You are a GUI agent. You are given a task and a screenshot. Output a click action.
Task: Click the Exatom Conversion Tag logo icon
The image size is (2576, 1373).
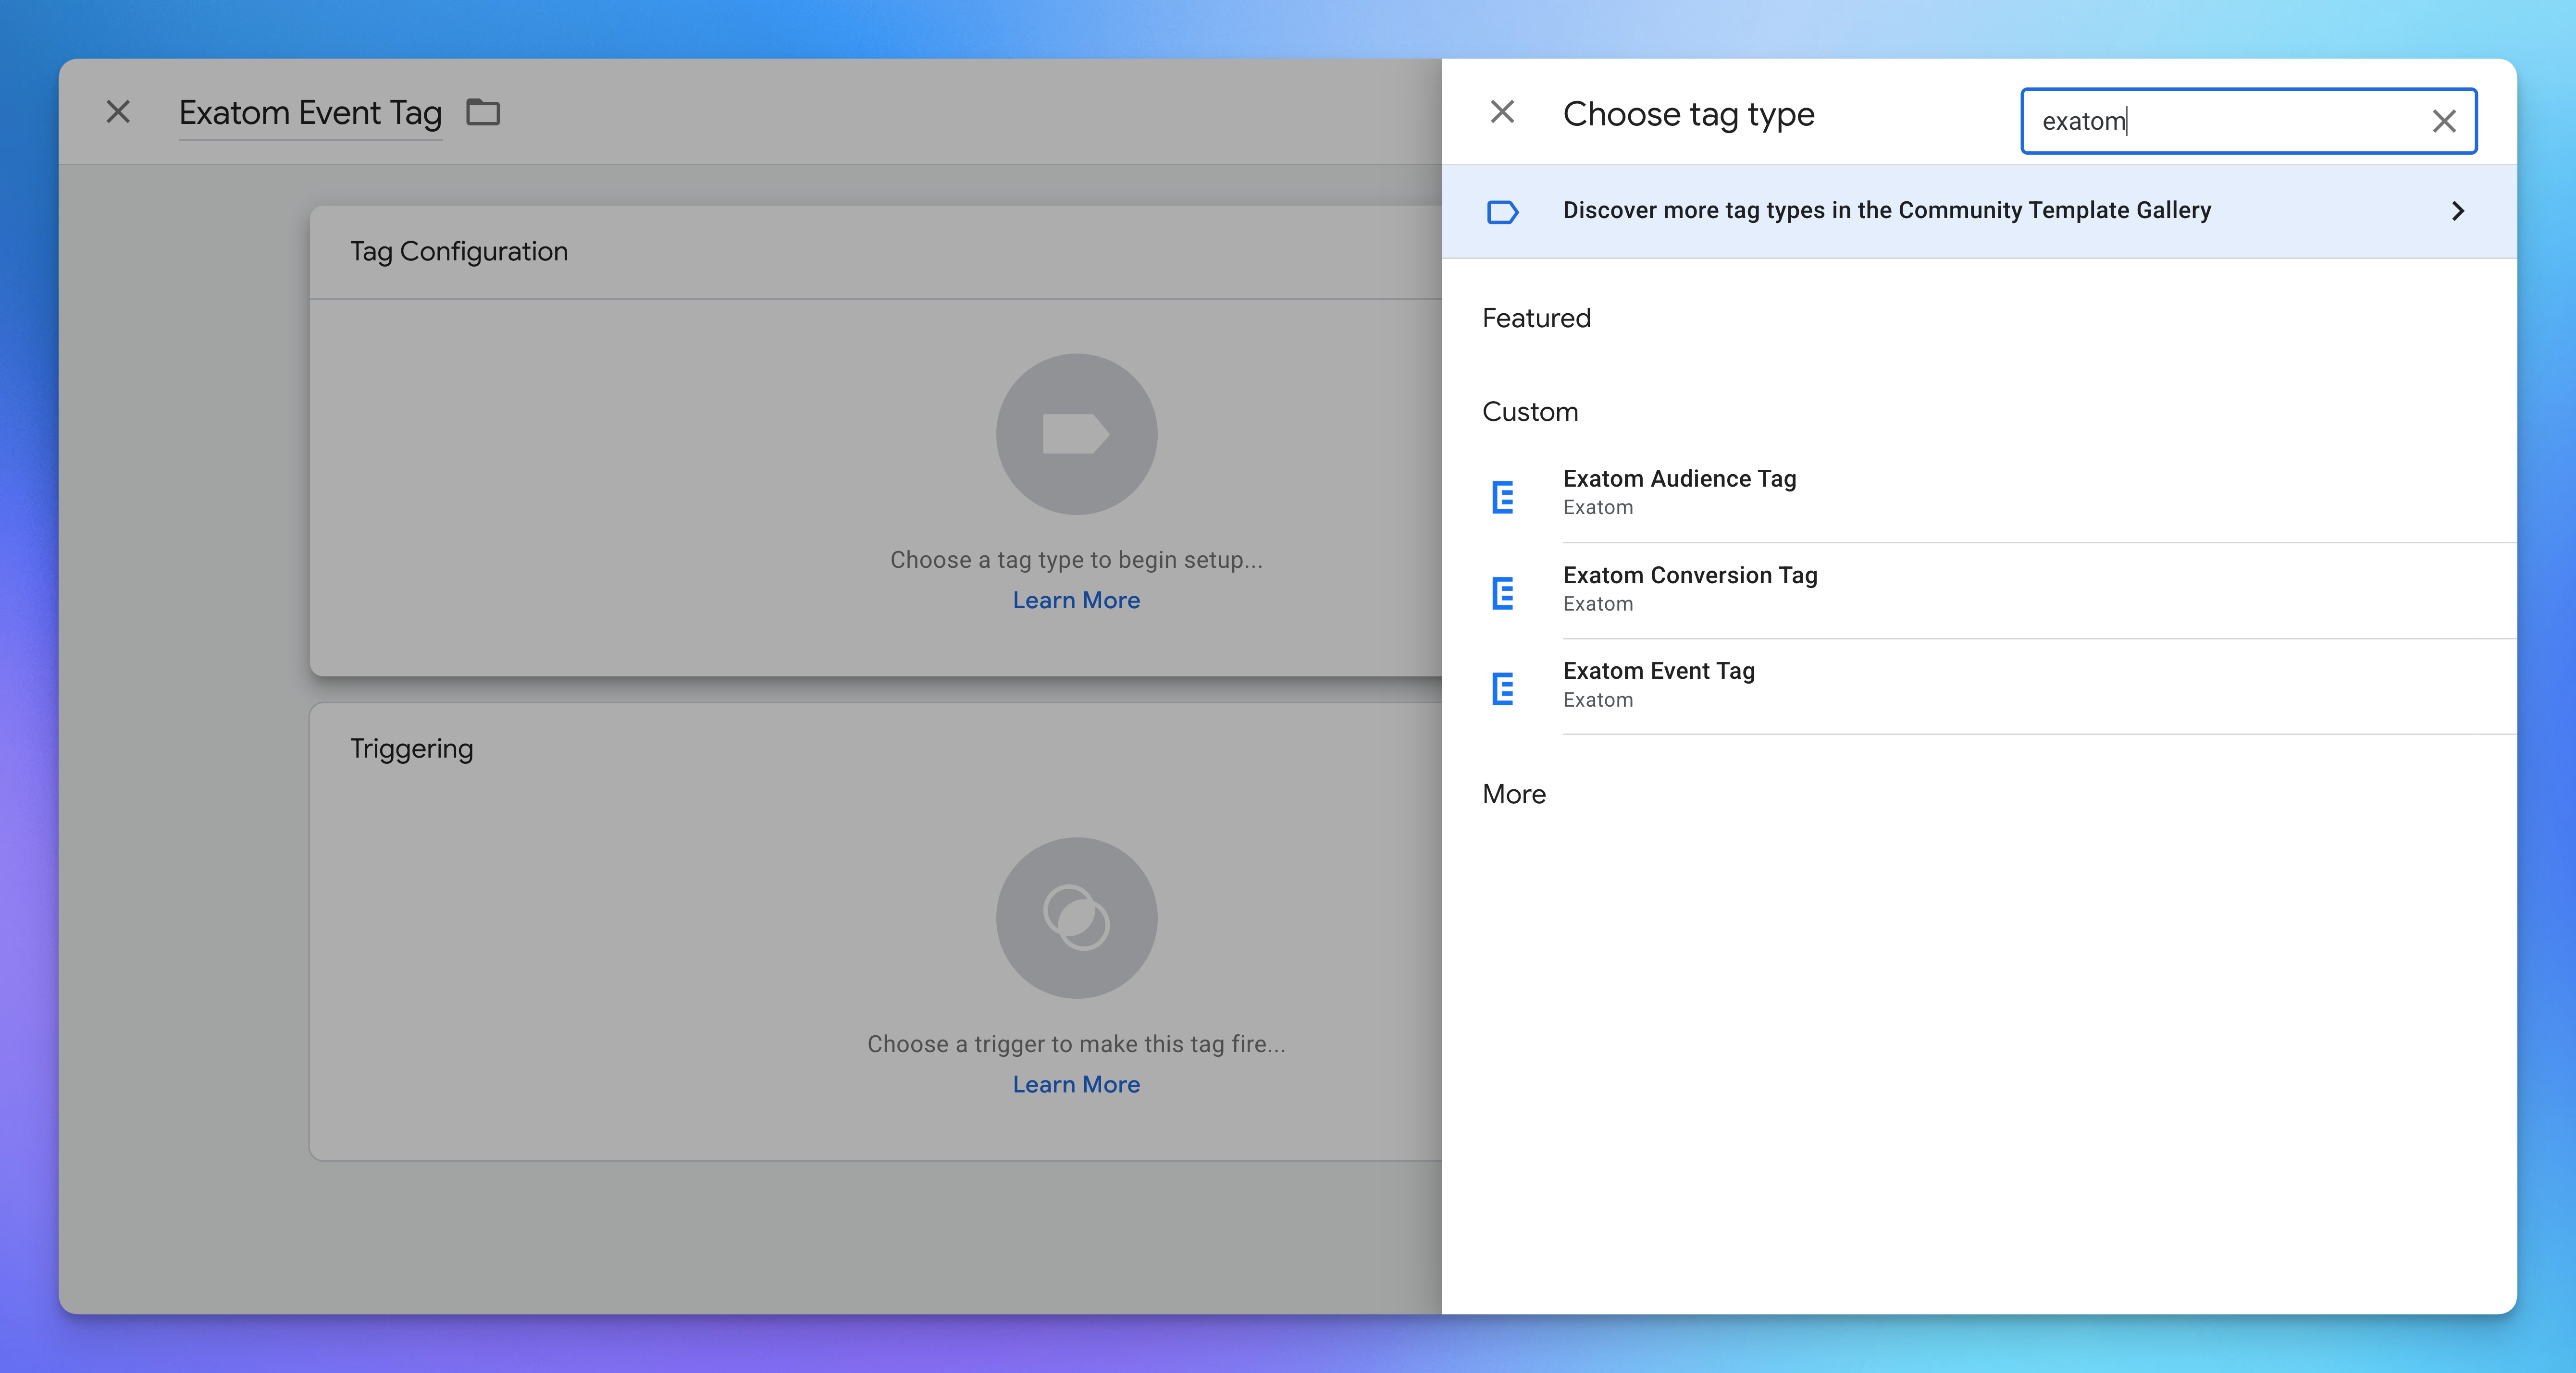pyautogui.click(x=1502, y=592)
